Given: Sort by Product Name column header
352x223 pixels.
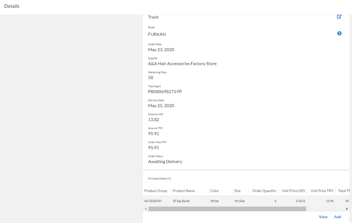Looking at the screenshot, I should click(x=184, y=191).
